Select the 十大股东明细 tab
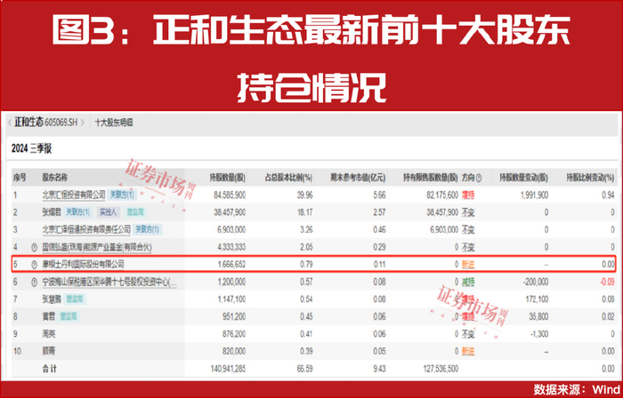Screen dimensions: 623x398 pos(114,123)
